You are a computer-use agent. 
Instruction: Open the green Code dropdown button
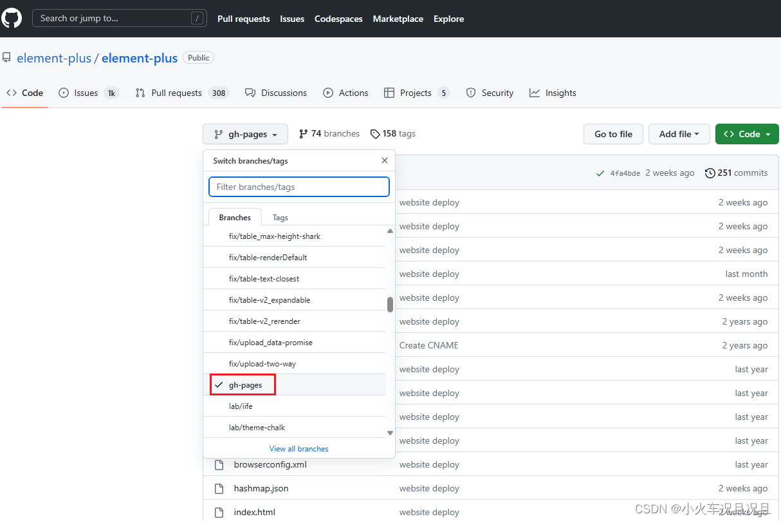(747, 134)
